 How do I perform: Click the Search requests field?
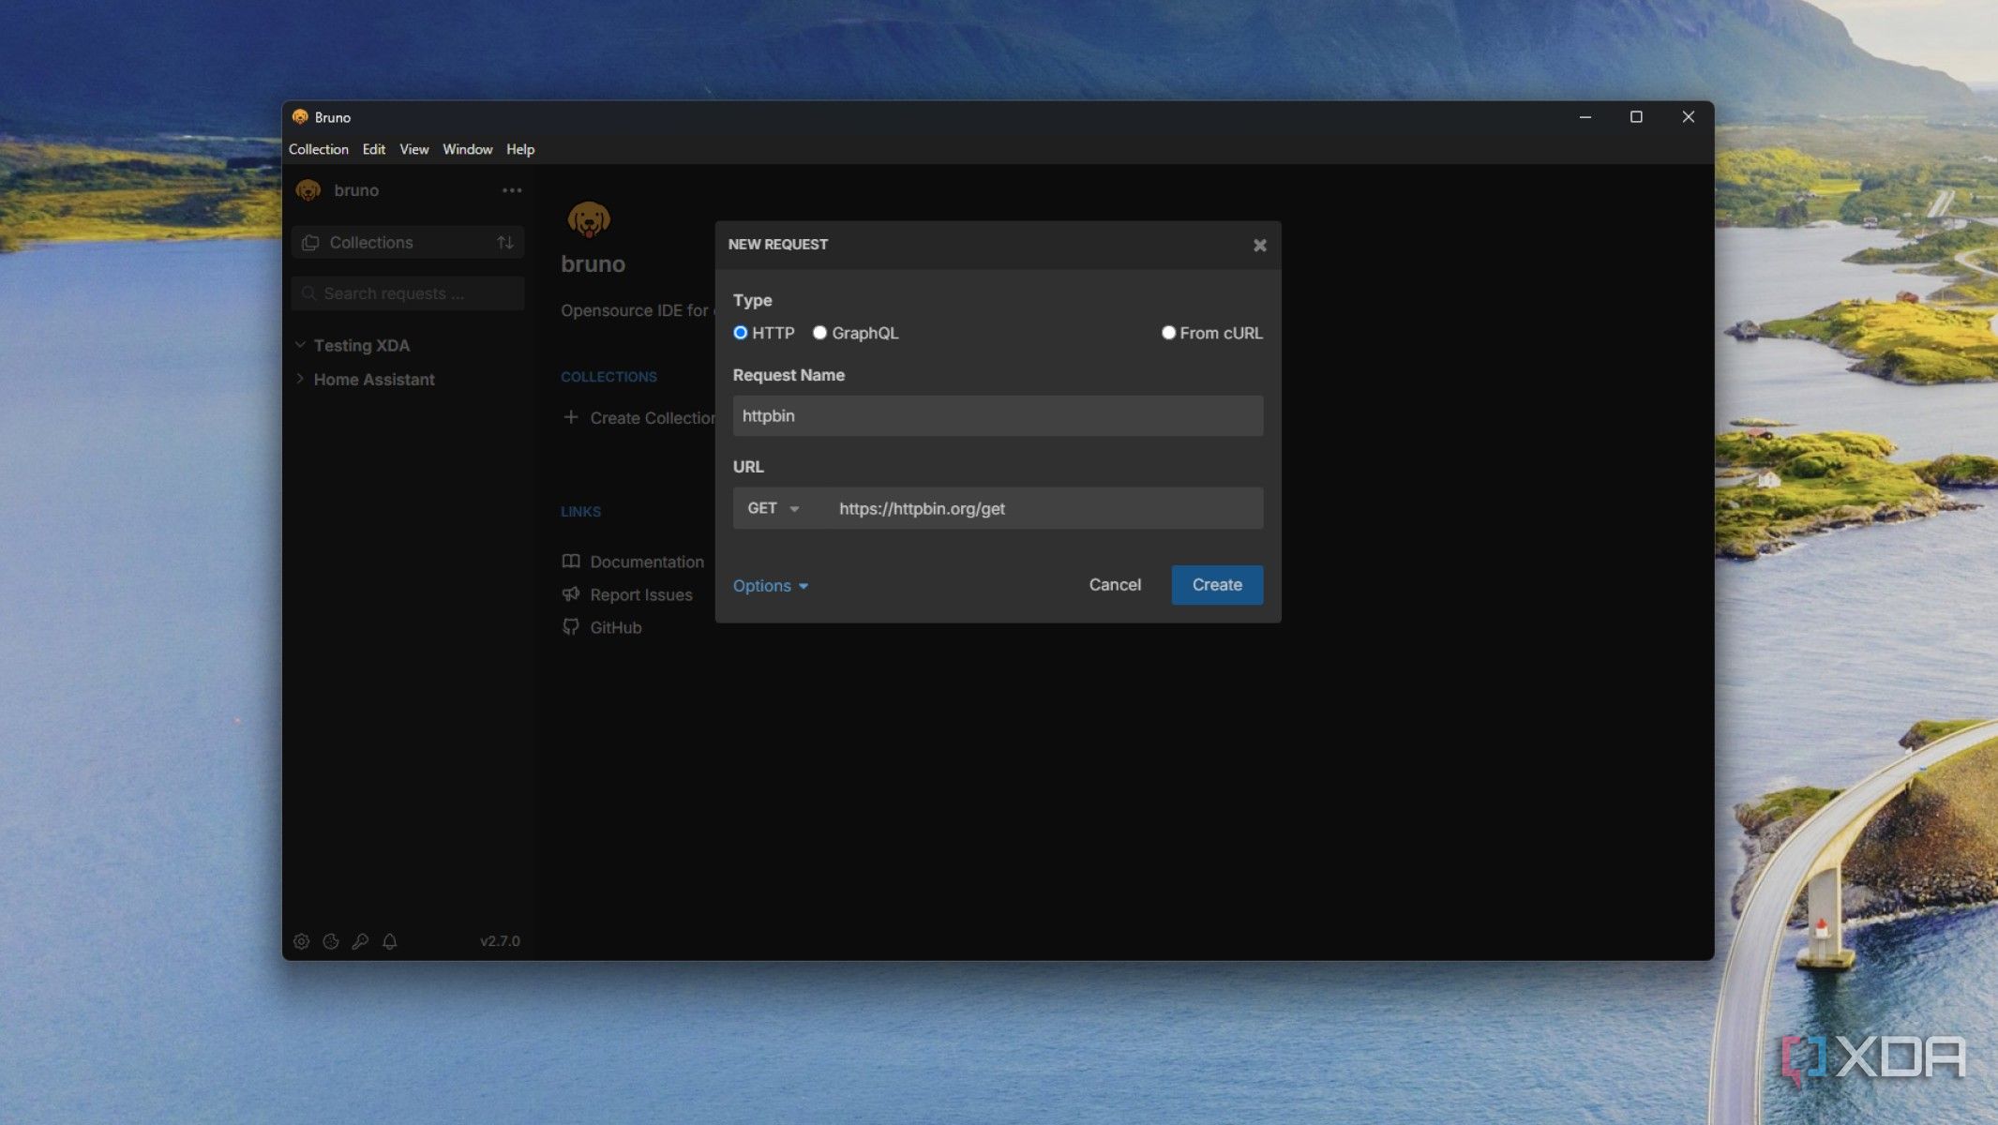click(x=408, y=293)
